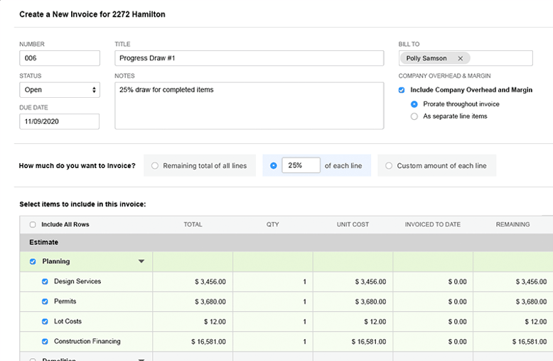The image size is (553, 361).
Task: Click Permits total $ 3,680.00
Action: click(210, 302)
